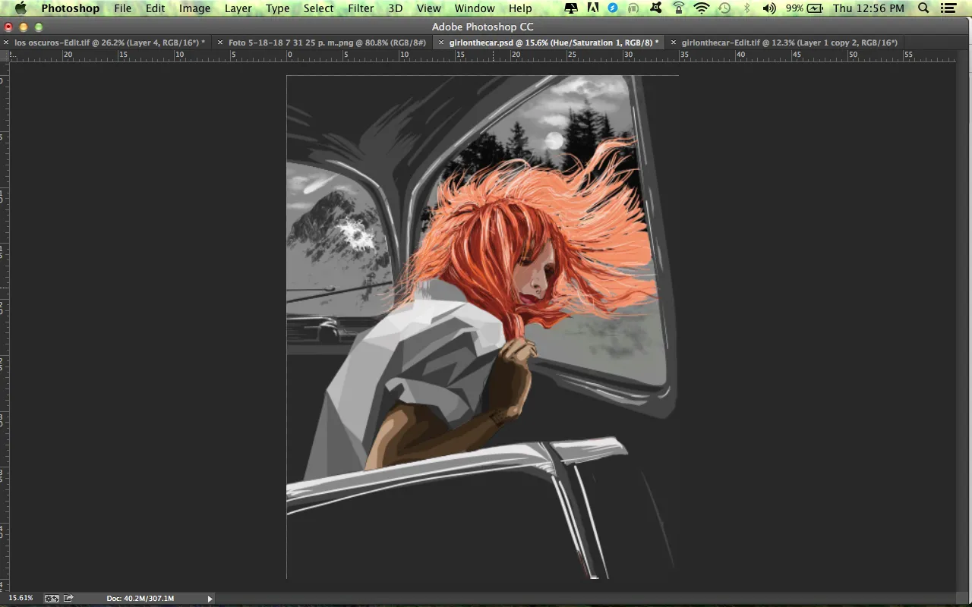Open the Image menu
This screenshot has height=607, width=972.
point(194,8)
